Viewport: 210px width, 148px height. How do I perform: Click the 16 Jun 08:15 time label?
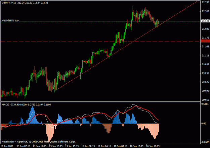[x=121, y=146]
